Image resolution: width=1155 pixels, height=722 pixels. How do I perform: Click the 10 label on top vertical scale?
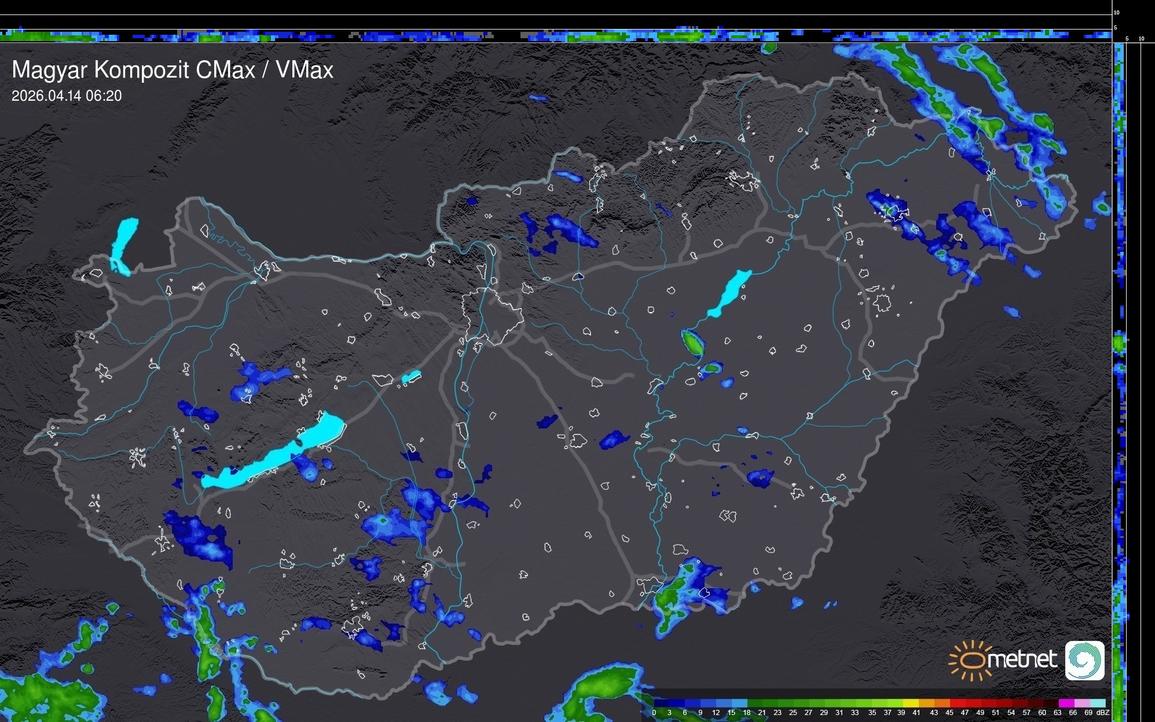pyautogui.click(x=1117, y=12)
